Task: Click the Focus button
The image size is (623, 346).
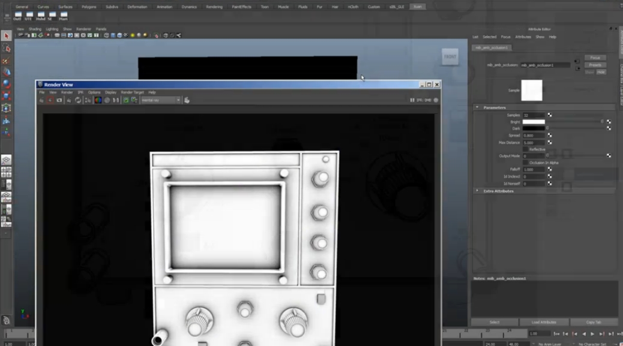Action: click(595, 58)
